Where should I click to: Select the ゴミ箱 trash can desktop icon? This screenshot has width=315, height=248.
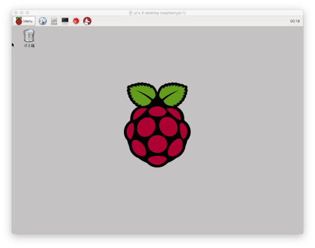[29, 38]
